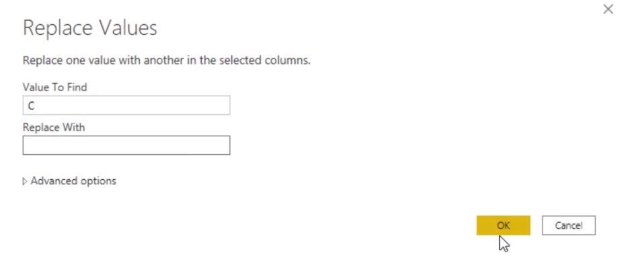Place cursor after C in Value To Find
Image resolution: width=620 pixels, height=259 pixels.
[36, 106]
